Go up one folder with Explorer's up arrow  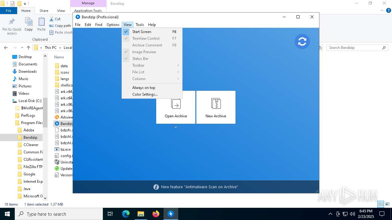(28, 48)
